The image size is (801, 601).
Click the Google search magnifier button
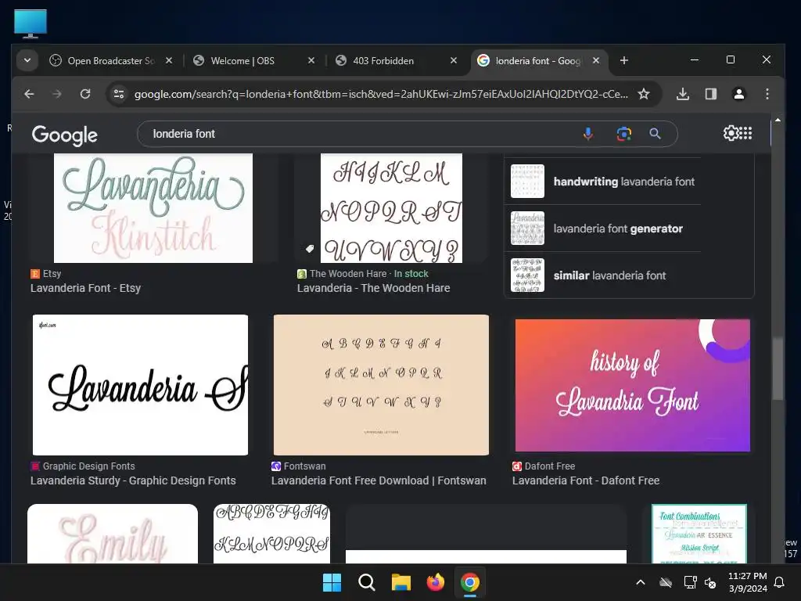point(655,134)
